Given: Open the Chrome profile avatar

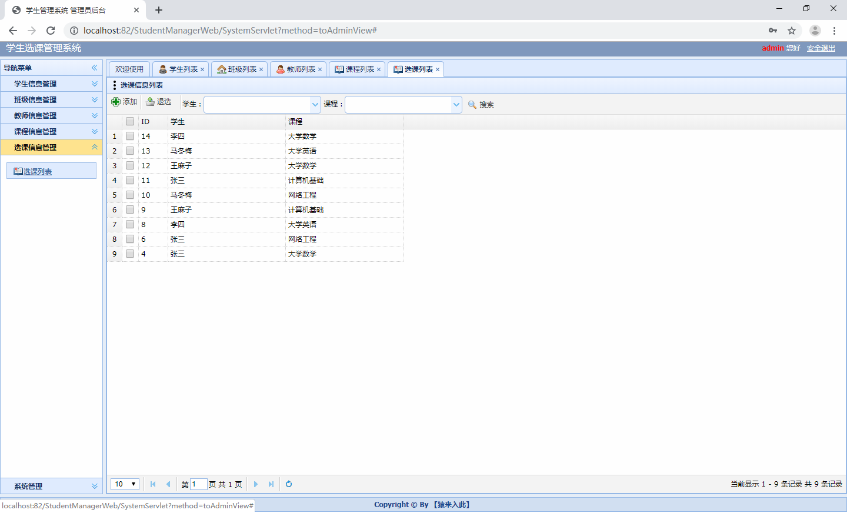Looking at the screenshot, I should 815,31.
